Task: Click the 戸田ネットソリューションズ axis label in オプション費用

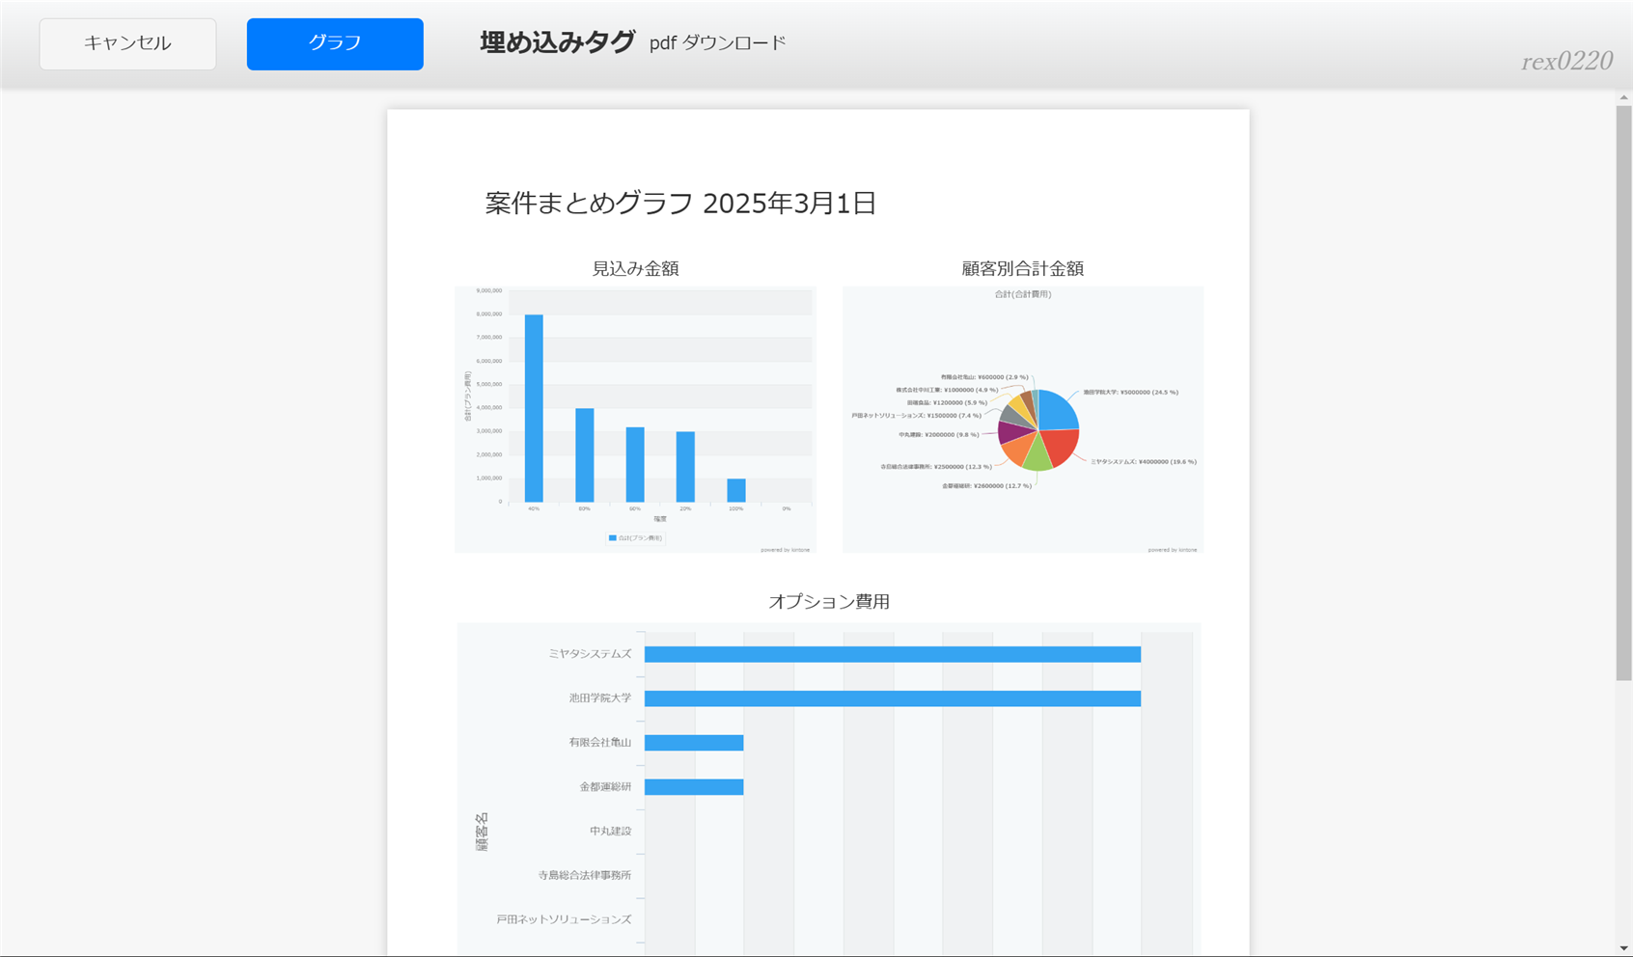Action: [x=564, y=920]
